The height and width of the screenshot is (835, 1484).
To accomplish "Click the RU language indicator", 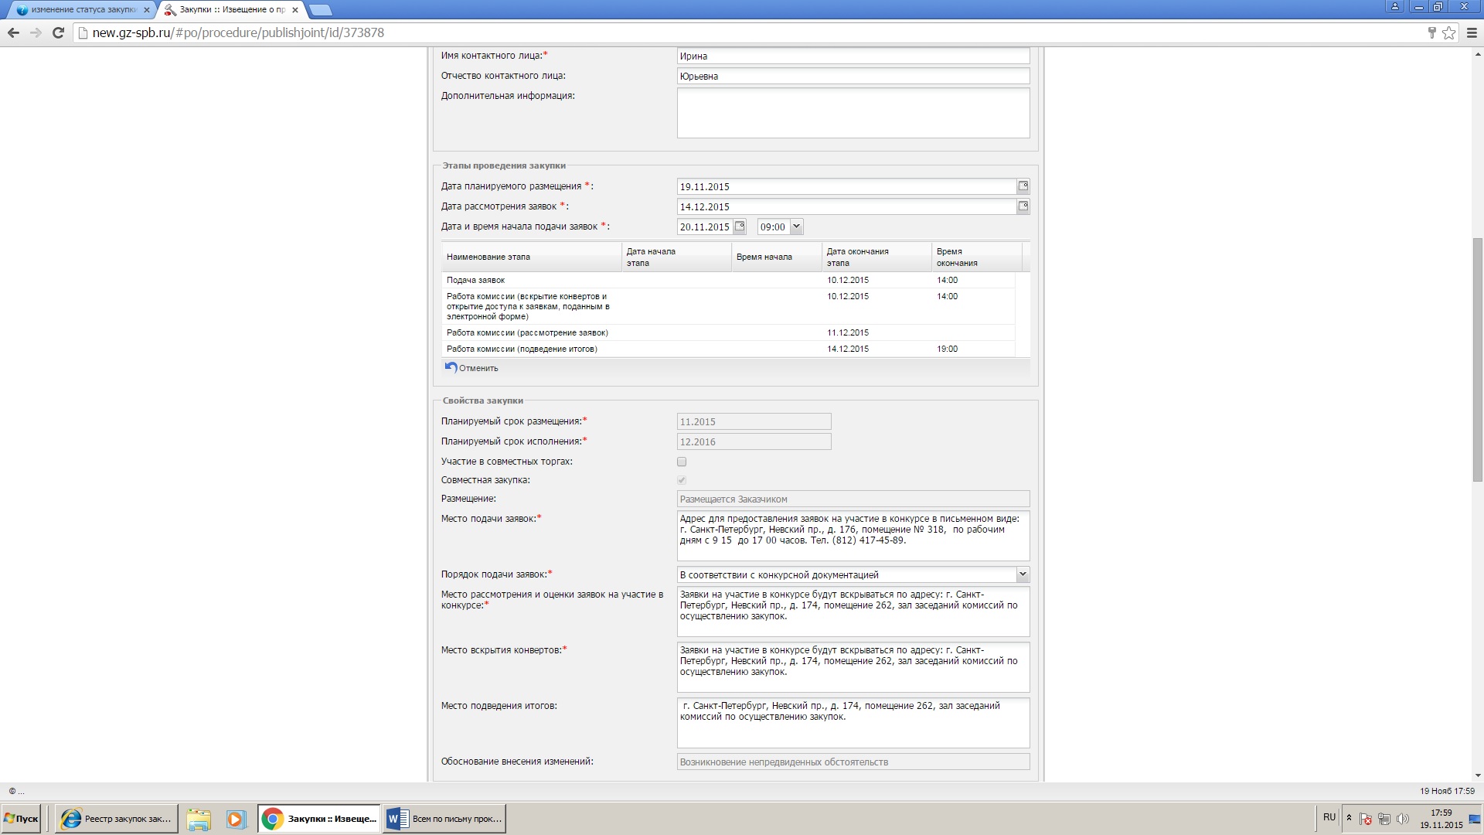I will (x=1329, y=817).
